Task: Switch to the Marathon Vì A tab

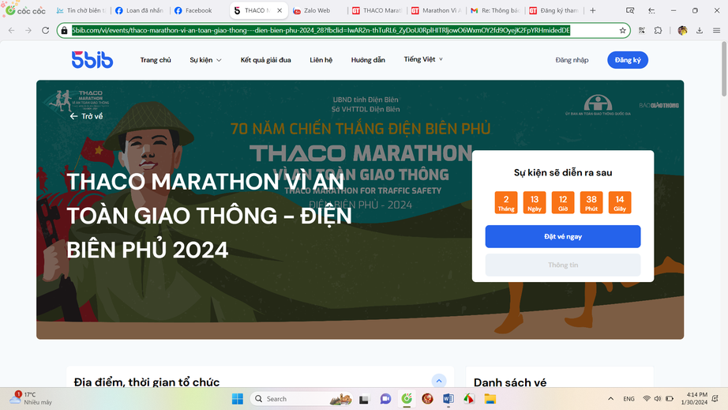Action: click(x=437, y=10)
